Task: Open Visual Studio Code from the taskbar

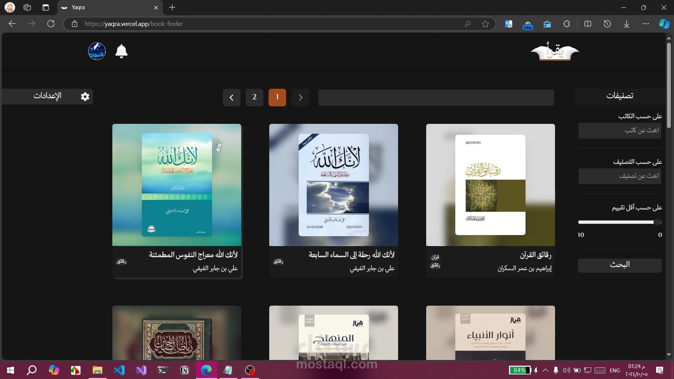Action: (x=119, y=370)
